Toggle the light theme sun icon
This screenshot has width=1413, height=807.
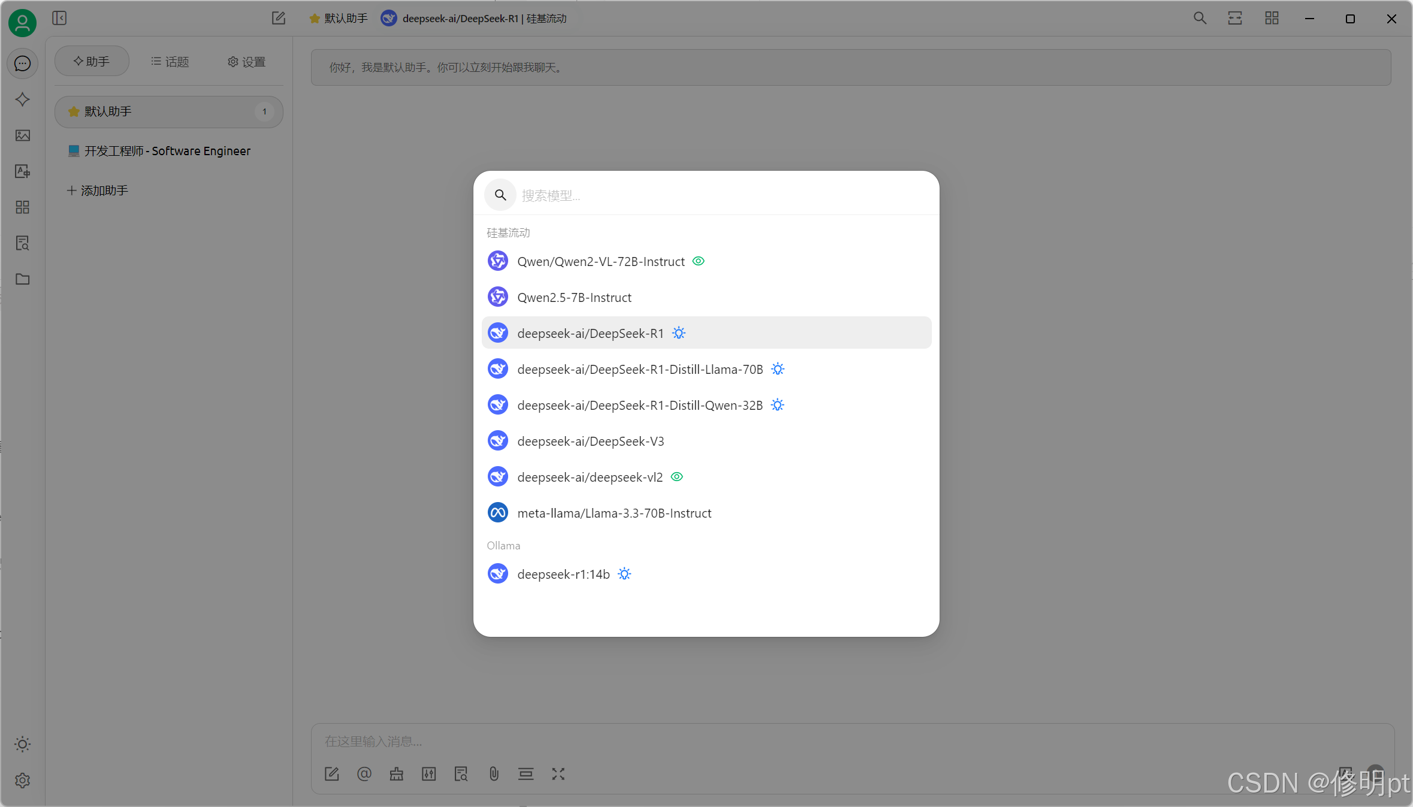pyautogui.click(x=22, y=744)
